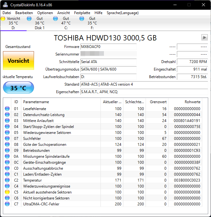Click the Eingeschaltet value 911 mal
This screenshot has height=217, width=211.
coord(192,69)
